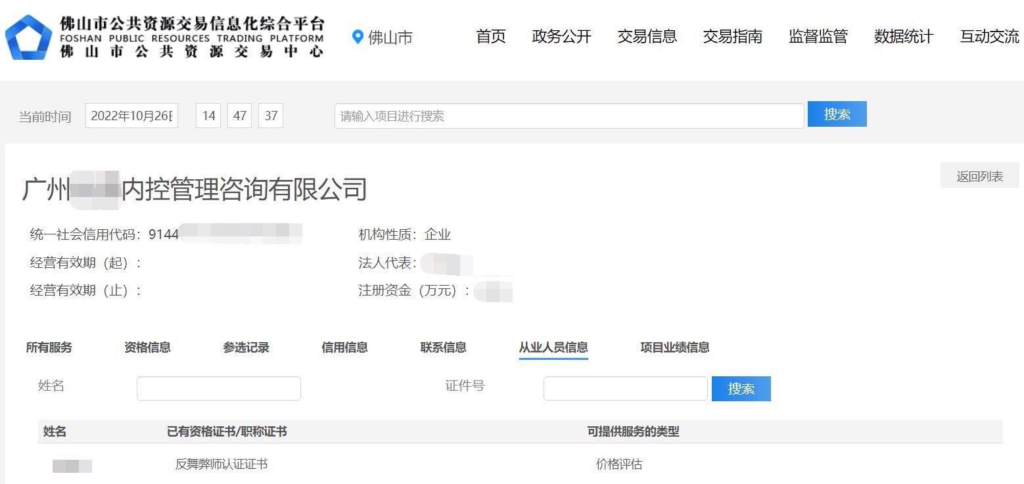Open 数据统计 navigation item
This screenshot has height=484, width=1024.
click(903, 37)
